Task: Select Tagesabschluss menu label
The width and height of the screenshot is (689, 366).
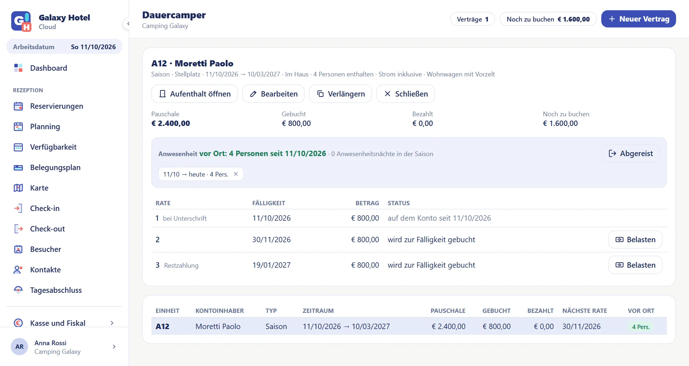Action: click(56, 290)
